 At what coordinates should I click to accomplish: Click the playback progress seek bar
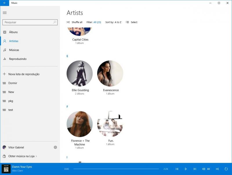pyautogui.click(x=116, y=169)
